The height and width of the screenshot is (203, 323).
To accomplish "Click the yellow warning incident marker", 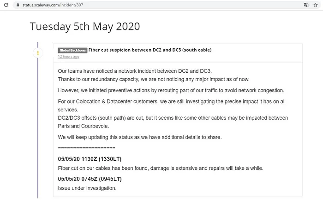I will (x=38, y=53).
